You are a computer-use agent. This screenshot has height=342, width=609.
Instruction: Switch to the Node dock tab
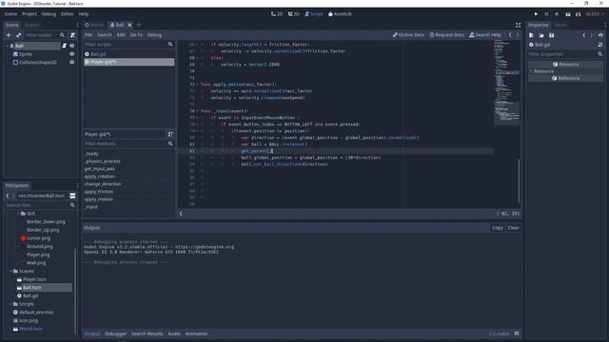point(560,25)
